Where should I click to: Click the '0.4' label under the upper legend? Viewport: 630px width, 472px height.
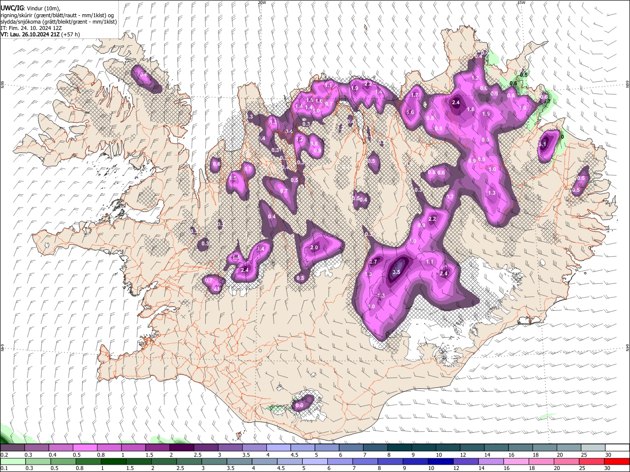point(52,455)
